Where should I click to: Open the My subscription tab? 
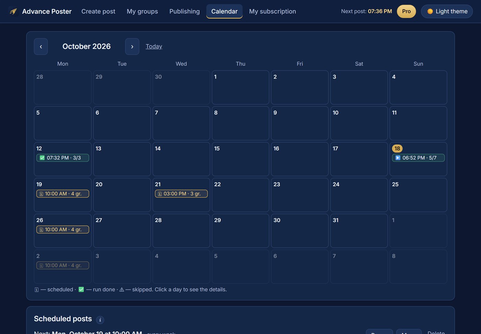(x=272, y=11)
